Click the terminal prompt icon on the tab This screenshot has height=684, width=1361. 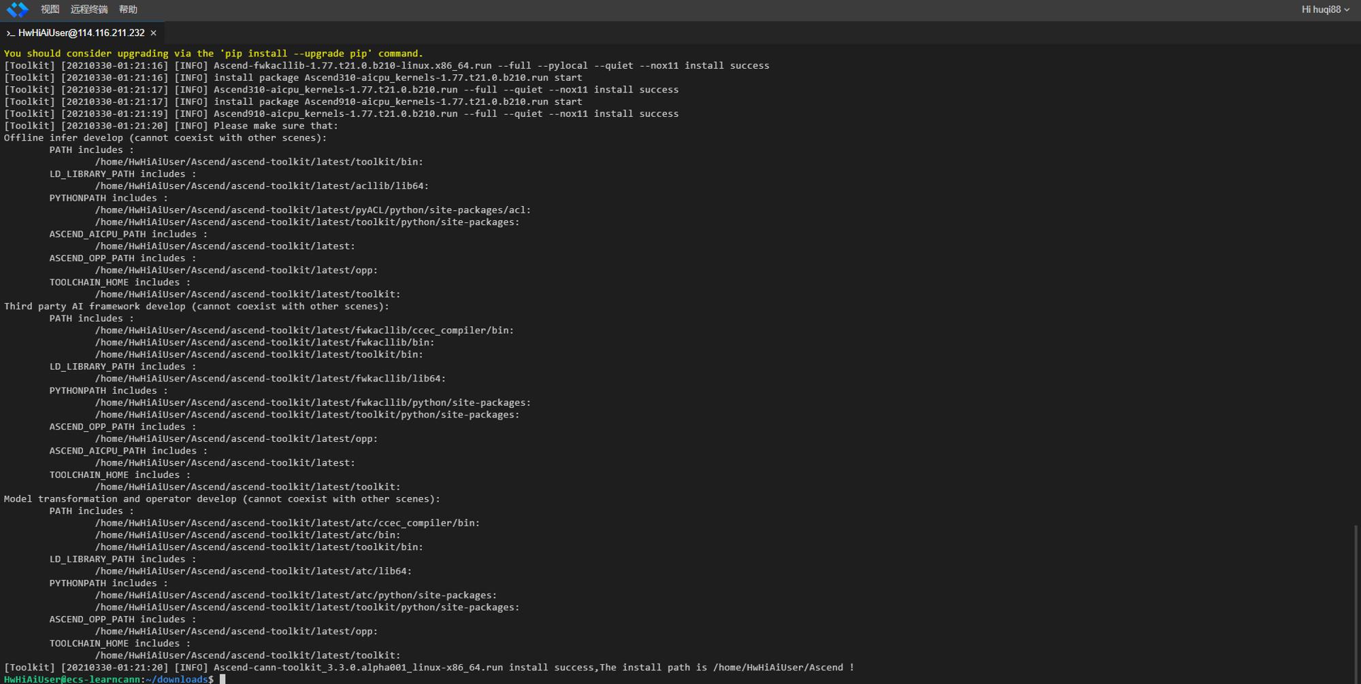click(x=10, y=33)
